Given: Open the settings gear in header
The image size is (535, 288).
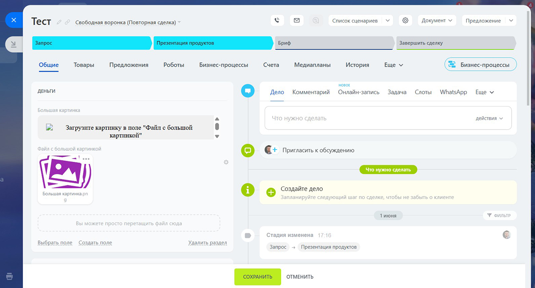Looking at the screenshot, I should point(405,20).
